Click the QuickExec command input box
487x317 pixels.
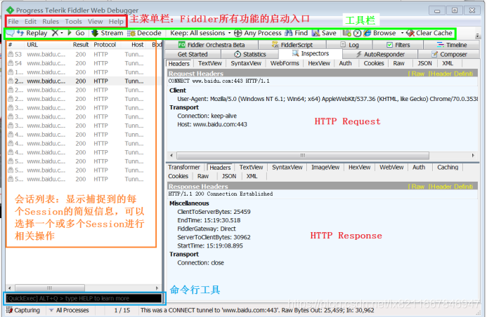[x=84, y=298]
